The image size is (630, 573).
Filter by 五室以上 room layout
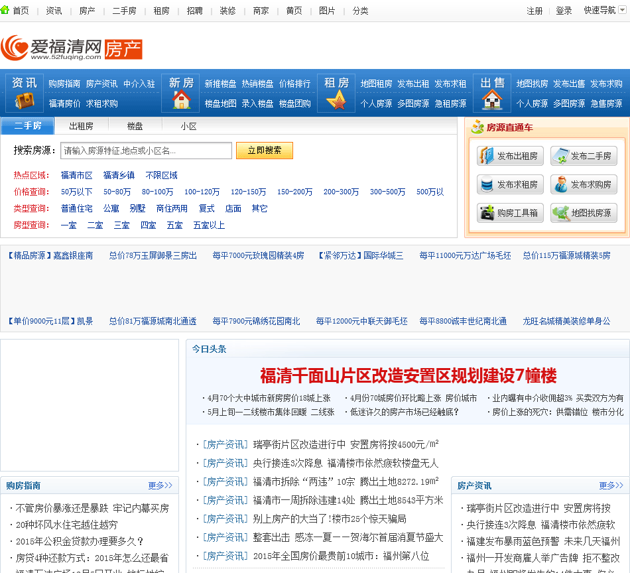point(209,225)
